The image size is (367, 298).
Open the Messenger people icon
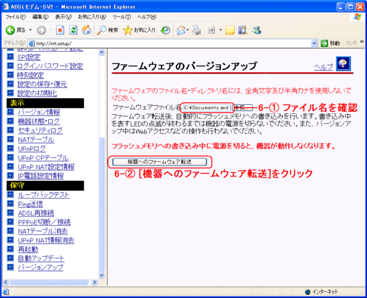tap(256, 30)
